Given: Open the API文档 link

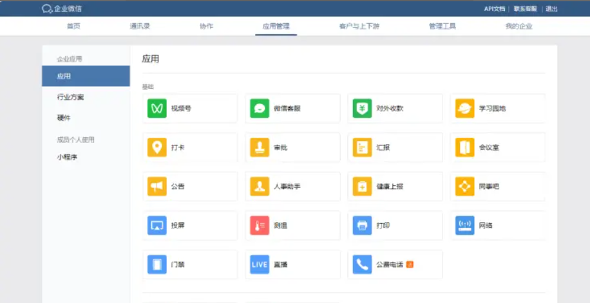Looking at the screenshot, I should pyautogui.click(x=495, y=8).
